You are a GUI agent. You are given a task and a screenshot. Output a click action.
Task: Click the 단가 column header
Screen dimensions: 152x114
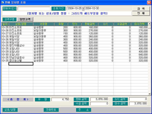(x=74, y=24)
